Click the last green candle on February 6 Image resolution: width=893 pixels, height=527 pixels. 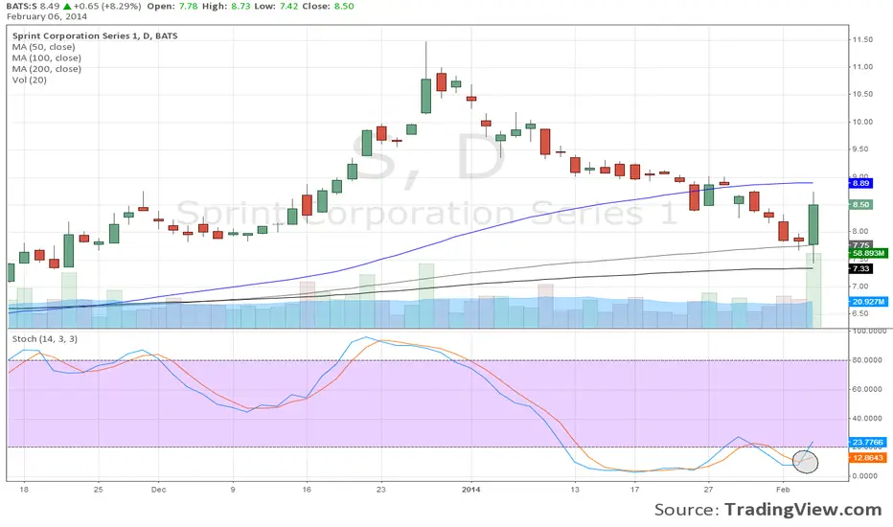[813, 224]
